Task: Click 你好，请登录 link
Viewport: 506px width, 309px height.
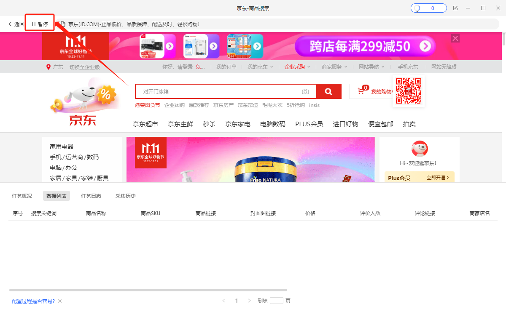Action: [x=178, y=67]
